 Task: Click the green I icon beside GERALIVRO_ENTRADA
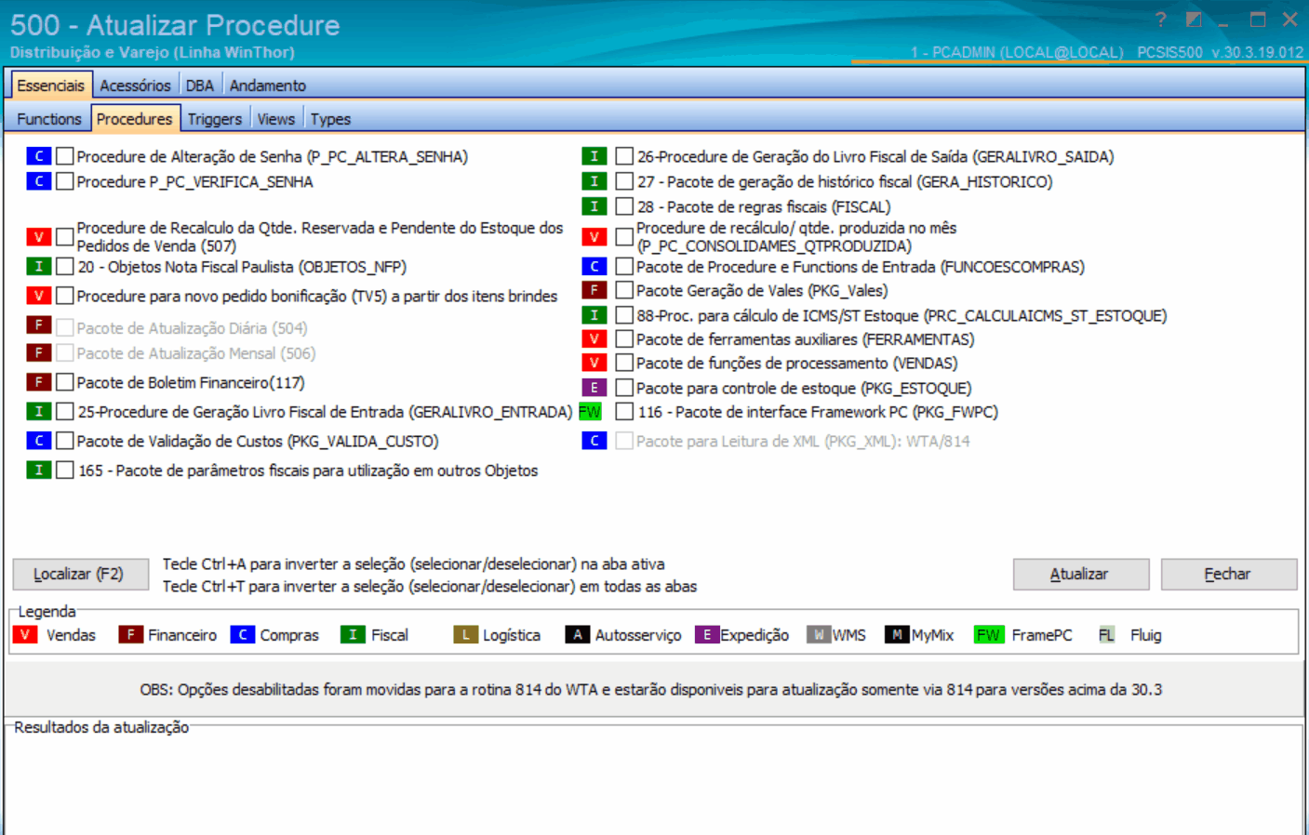[38, 411]
